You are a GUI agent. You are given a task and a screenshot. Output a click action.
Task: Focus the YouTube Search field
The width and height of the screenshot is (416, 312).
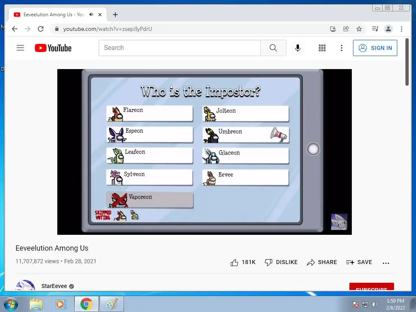coord(180,48)
